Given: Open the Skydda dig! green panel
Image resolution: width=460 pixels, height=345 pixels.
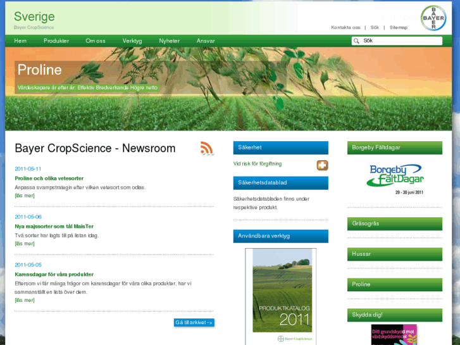Looking at the screenshot, I should pos(395,315).
